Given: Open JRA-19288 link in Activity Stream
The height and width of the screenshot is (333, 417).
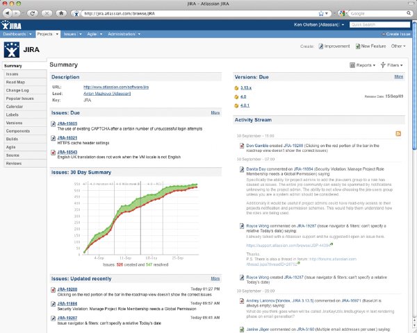Looking at the screenshot, I should [293, 146].
